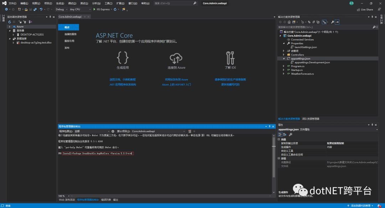Click Save All icon in main toolbar
The image size is (385, 208).
(x=35, y=9)
